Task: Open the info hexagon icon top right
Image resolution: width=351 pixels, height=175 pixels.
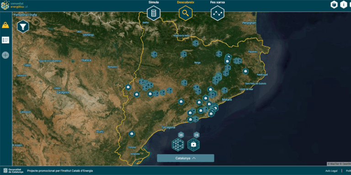Action: [x=344, y=5]
